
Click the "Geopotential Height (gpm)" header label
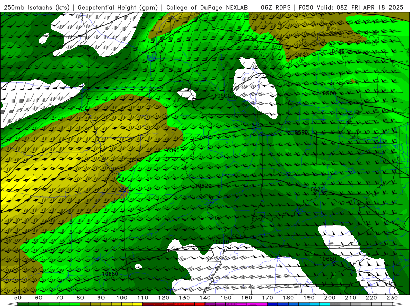(x=118, y=8)
